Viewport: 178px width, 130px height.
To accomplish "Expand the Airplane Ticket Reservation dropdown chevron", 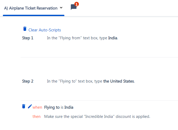I will tap(61, 8).
